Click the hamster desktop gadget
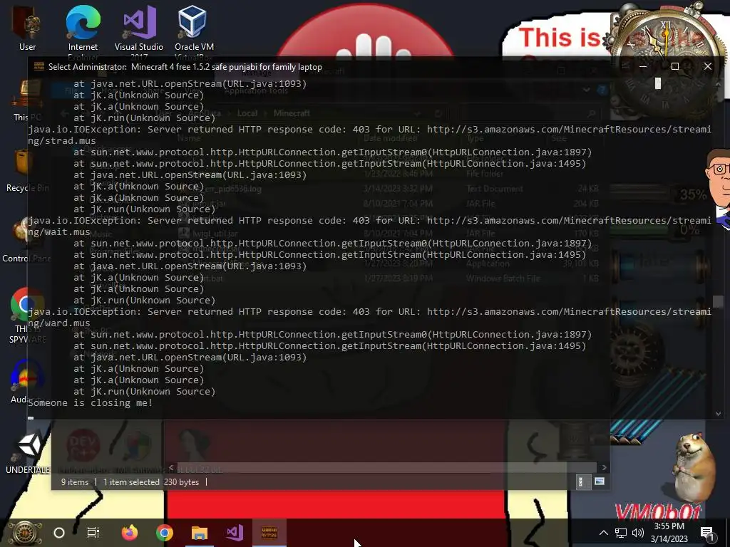730x547 pixels. tap(694, 467)
